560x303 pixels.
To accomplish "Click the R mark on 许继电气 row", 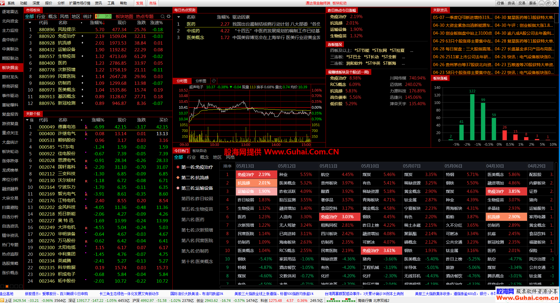I will pos(86,134).
